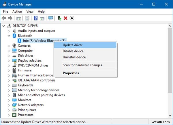This screenshot has height=125, width=173.
Task: Close the Device Manager window
Action: [166, 4]
